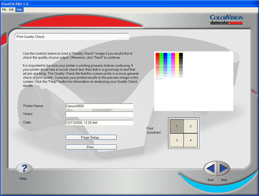Select print quadrant 4
Viewport: 259px width, 196px height.
point(191,140)
